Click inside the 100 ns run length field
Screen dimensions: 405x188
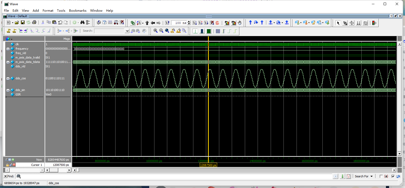(x=179, y=23)
